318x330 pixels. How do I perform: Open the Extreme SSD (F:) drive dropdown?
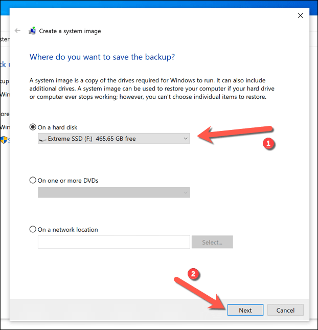113,138
